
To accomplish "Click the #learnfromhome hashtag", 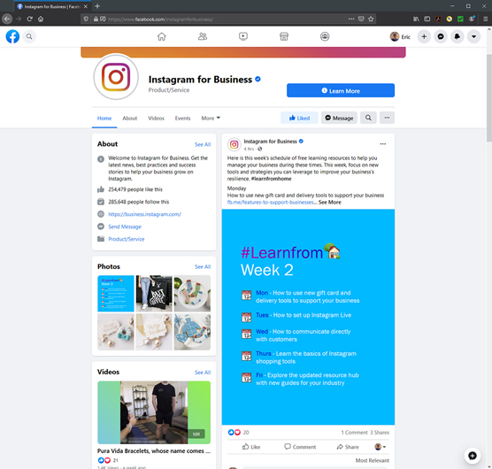I will pyautogui.click(x=272, y=179).
